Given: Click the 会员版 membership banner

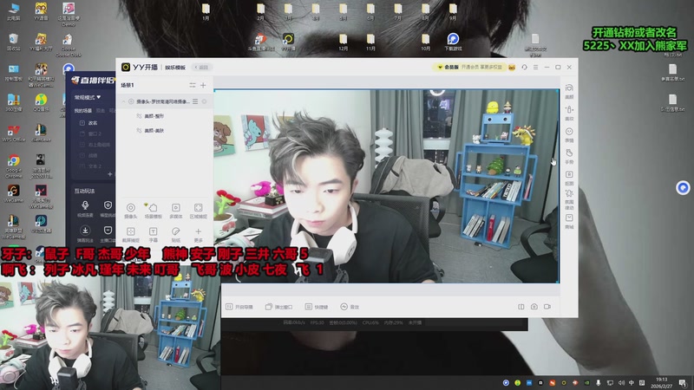Looking at the screenshot, I should (449, 67).
